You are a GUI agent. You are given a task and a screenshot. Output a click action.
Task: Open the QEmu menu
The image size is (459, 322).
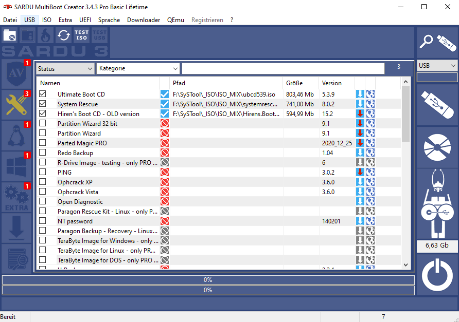click(x=175, y=20)
